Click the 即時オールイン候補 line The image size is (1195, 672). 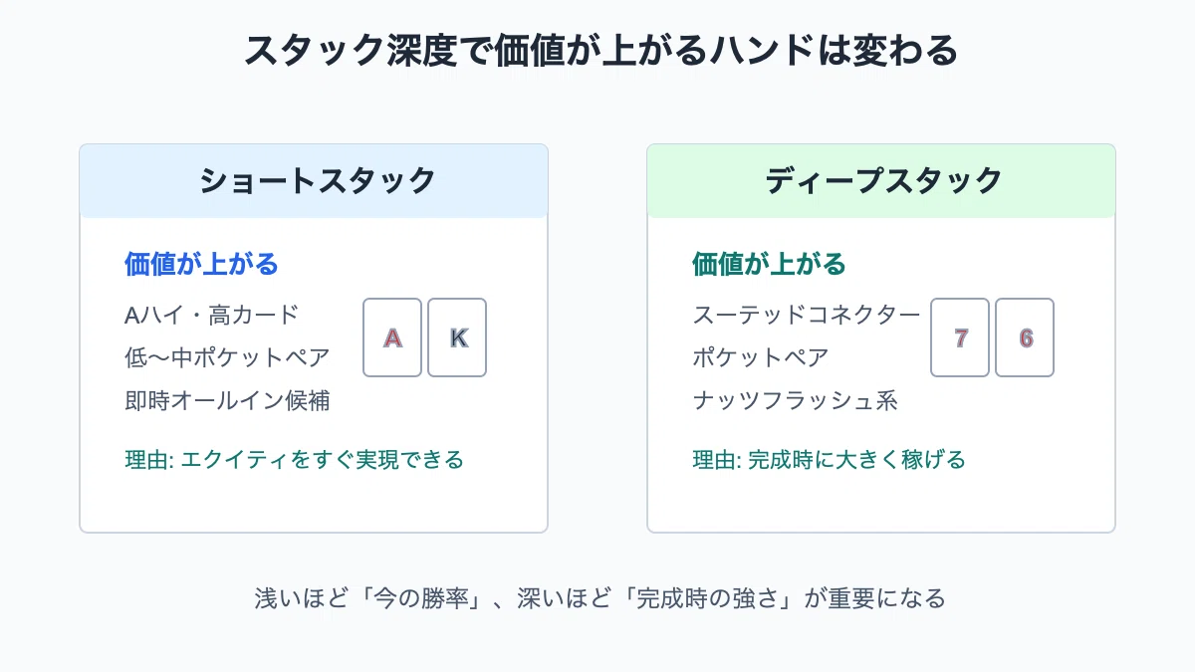coord(227,400)
